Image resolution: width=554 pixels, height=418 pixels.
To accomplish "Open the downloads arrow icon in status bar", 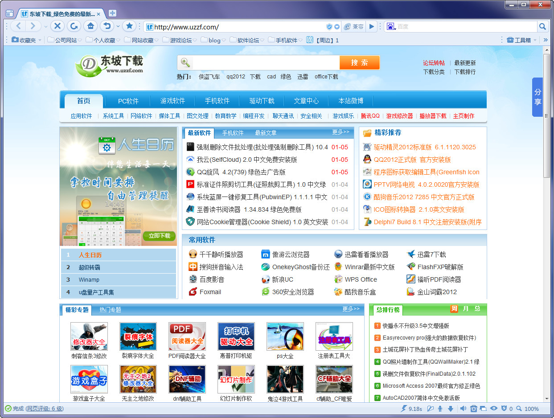I will pos(451,409).
